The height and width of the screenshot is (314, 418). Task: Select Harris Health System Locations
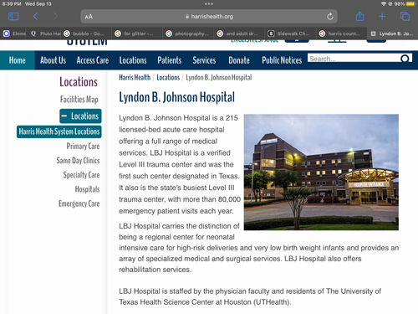[59, 131]
